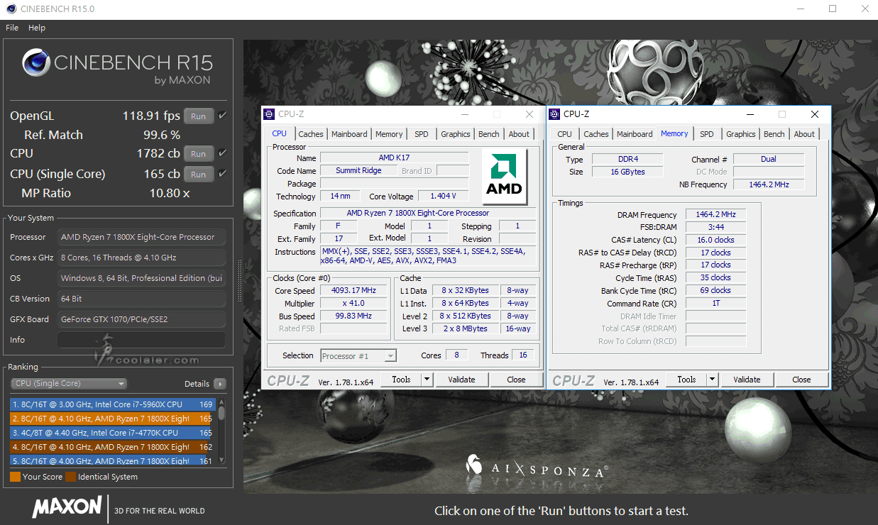Toggle the CPU test checkmark
The width and height of the screenshot is (878, 525).
(223, 153)
